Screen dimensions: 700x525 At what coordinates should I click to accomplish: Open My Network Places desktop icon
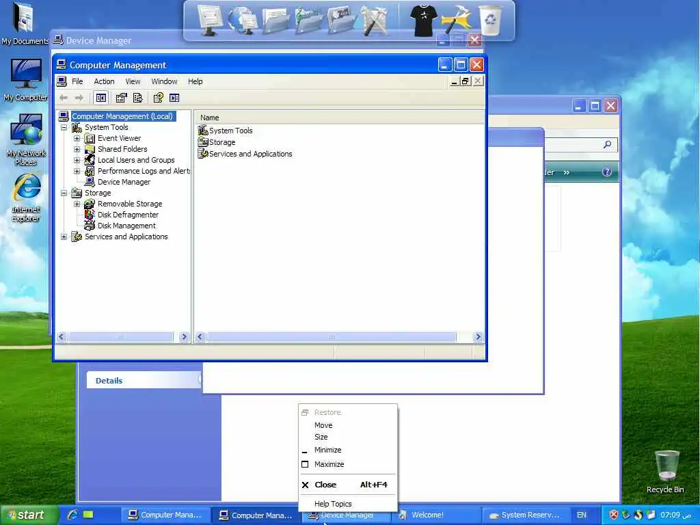coord(26,139)
